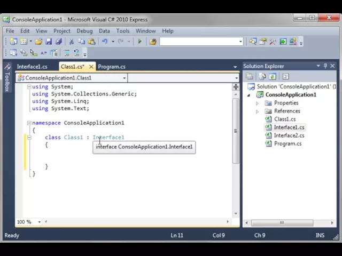Cut selection with the scissors icon
The image size is (342, 256).
pos(71,42)
